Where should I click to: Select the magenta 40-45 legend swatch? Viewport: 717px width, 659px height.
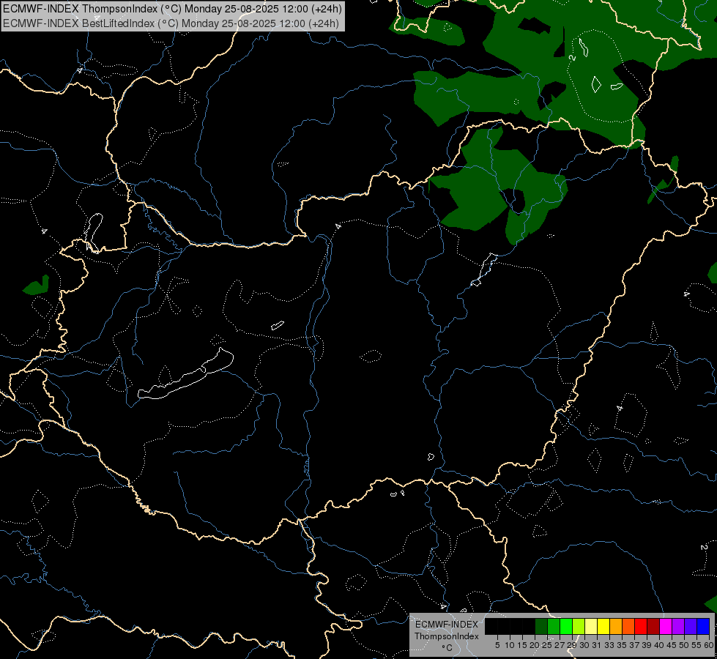click(666, 626)
